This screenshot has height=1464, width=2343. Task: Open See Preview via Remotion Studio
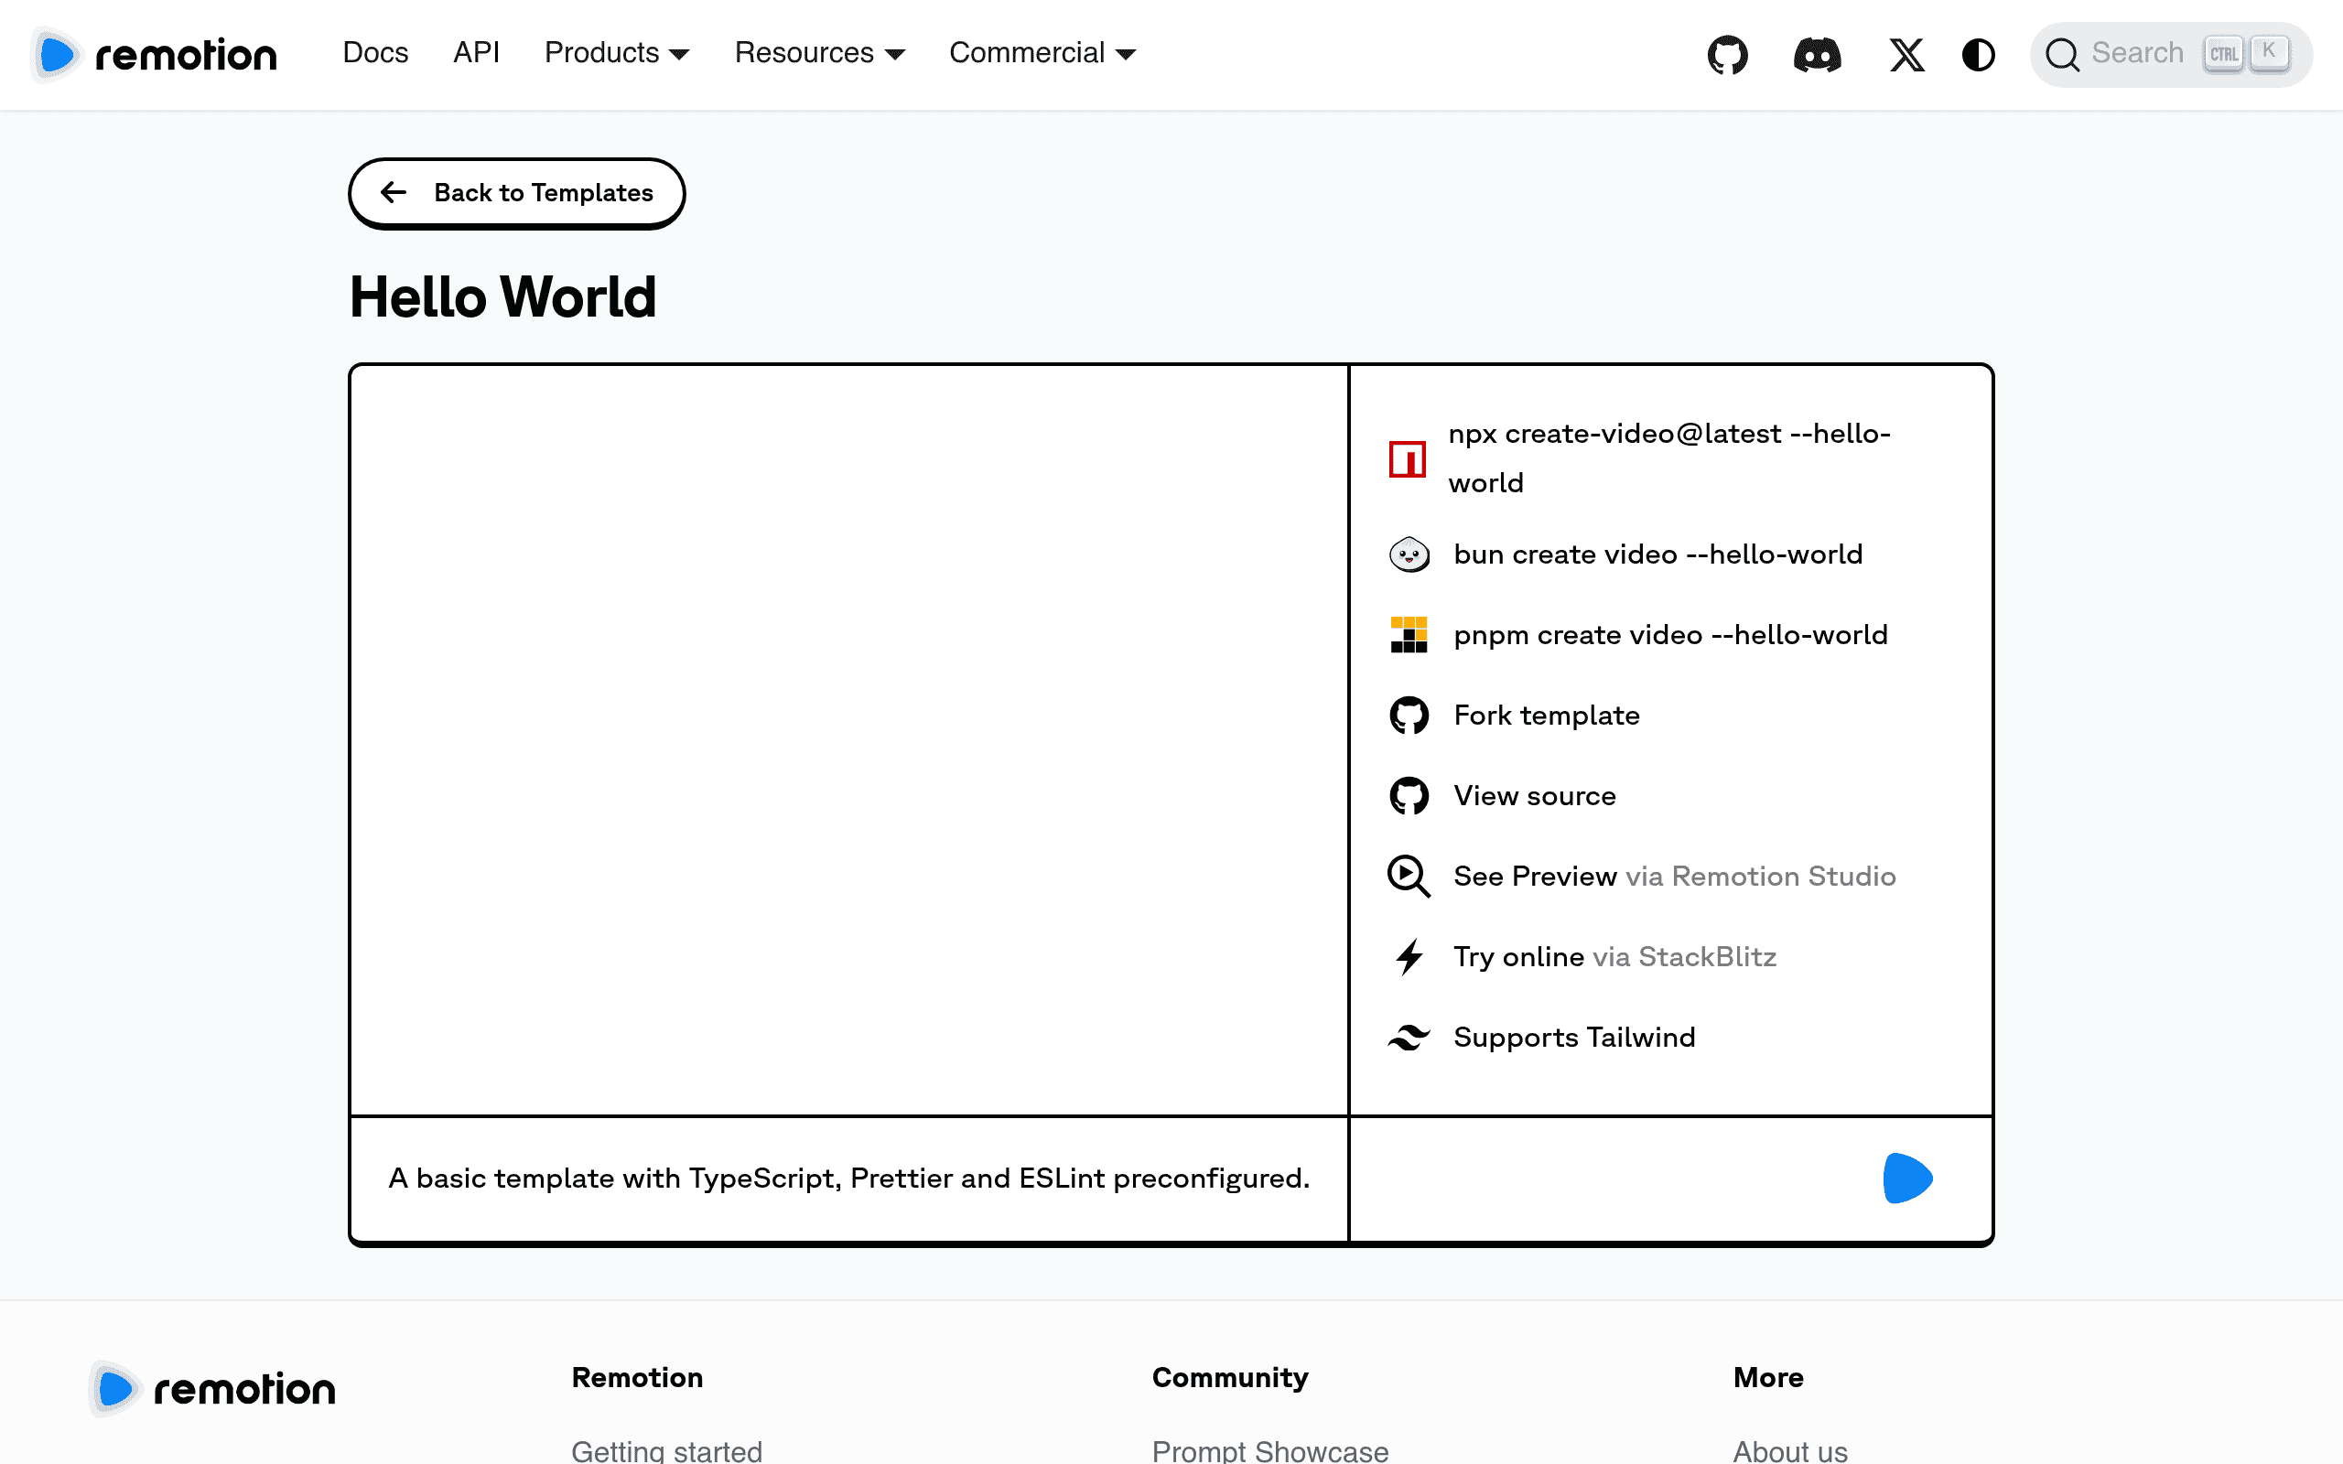click(1674, 877)
